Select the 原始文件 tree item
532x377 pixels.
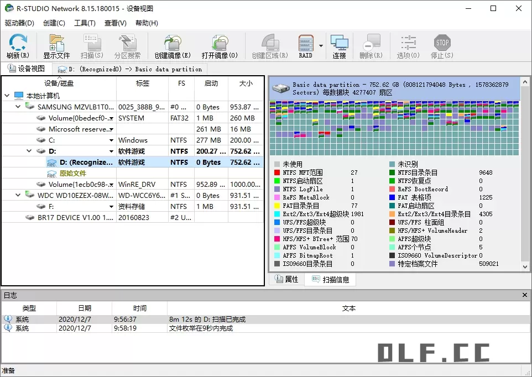pos(73,173)
